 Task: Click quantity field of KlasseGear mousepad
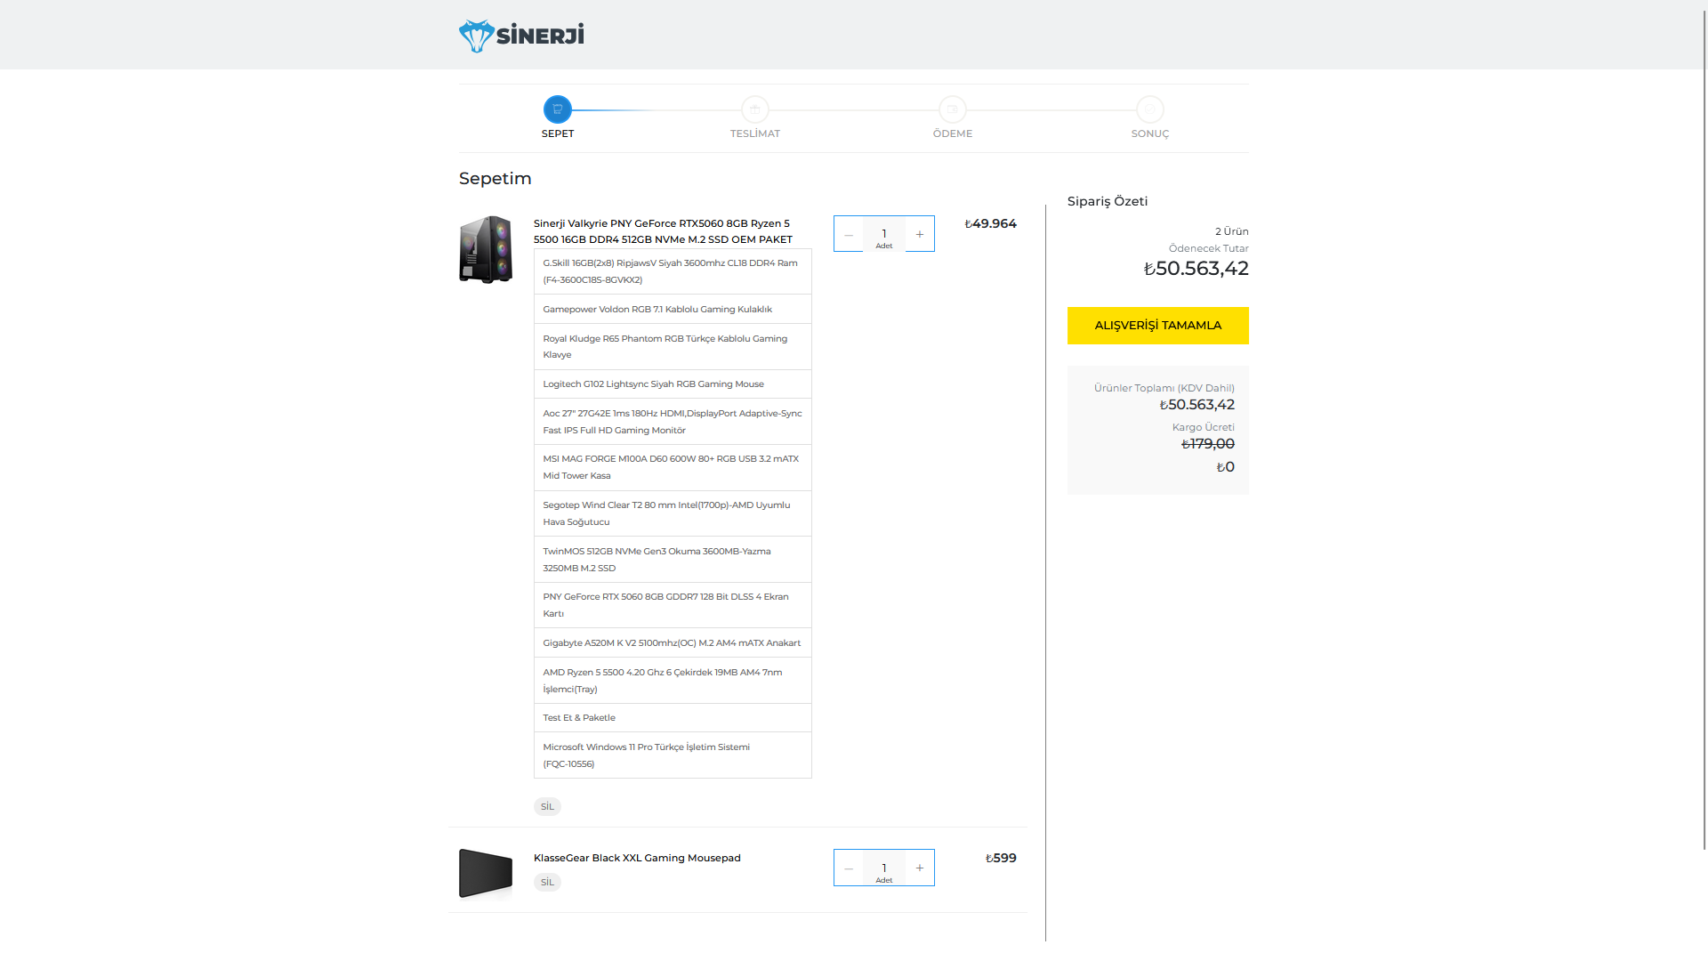(883, 868)
